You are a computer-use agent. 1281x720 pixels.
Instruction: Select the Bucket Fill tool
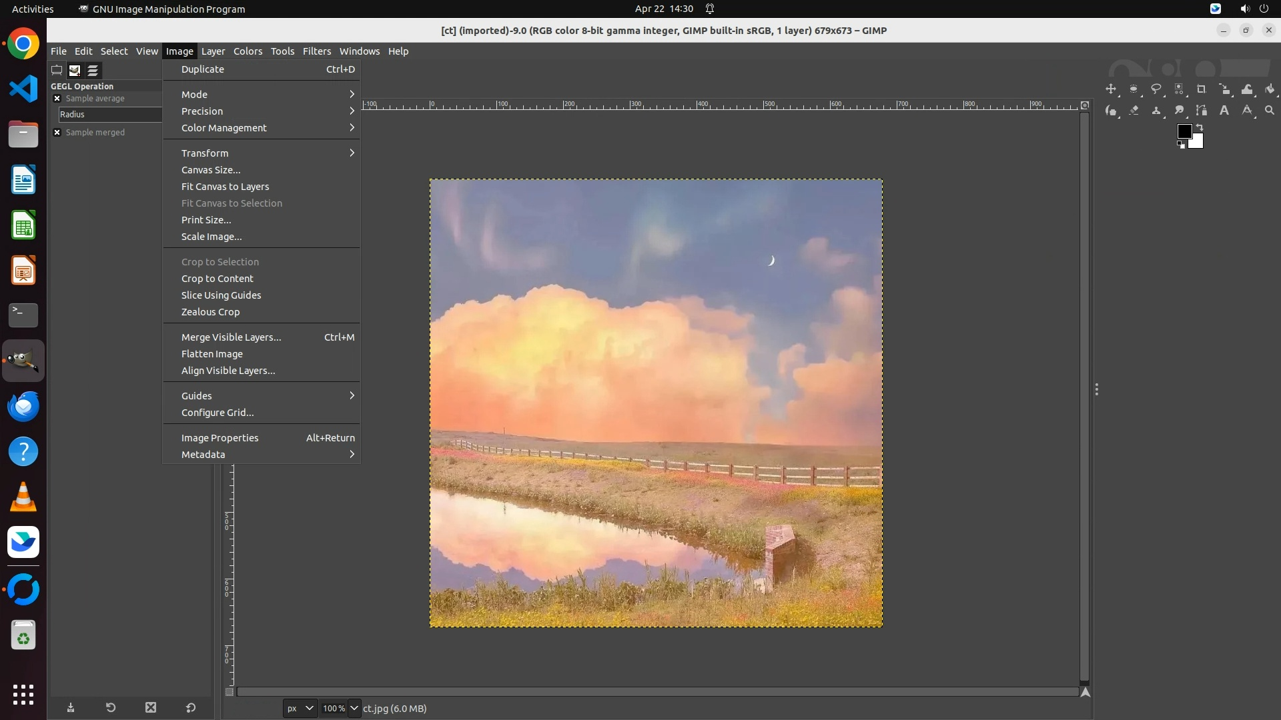[1270, 89]
